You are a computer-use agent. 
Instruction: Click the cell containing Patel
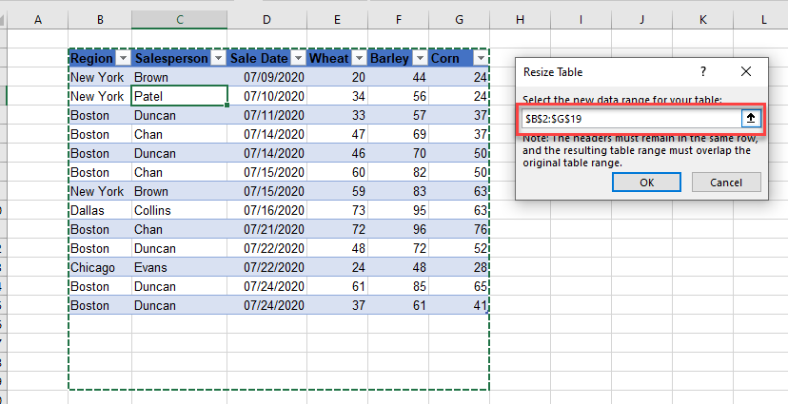pos(179,96)
